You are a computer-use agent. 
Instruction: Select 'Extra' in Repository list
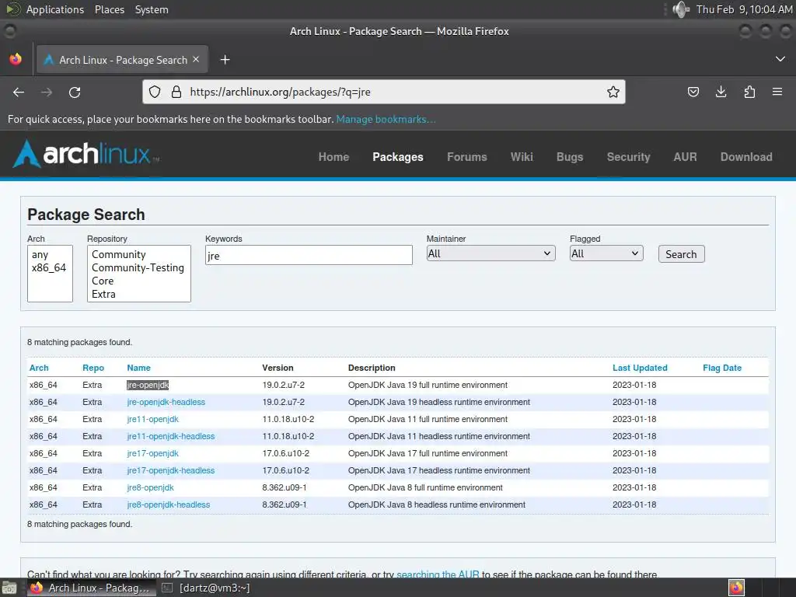103,294
